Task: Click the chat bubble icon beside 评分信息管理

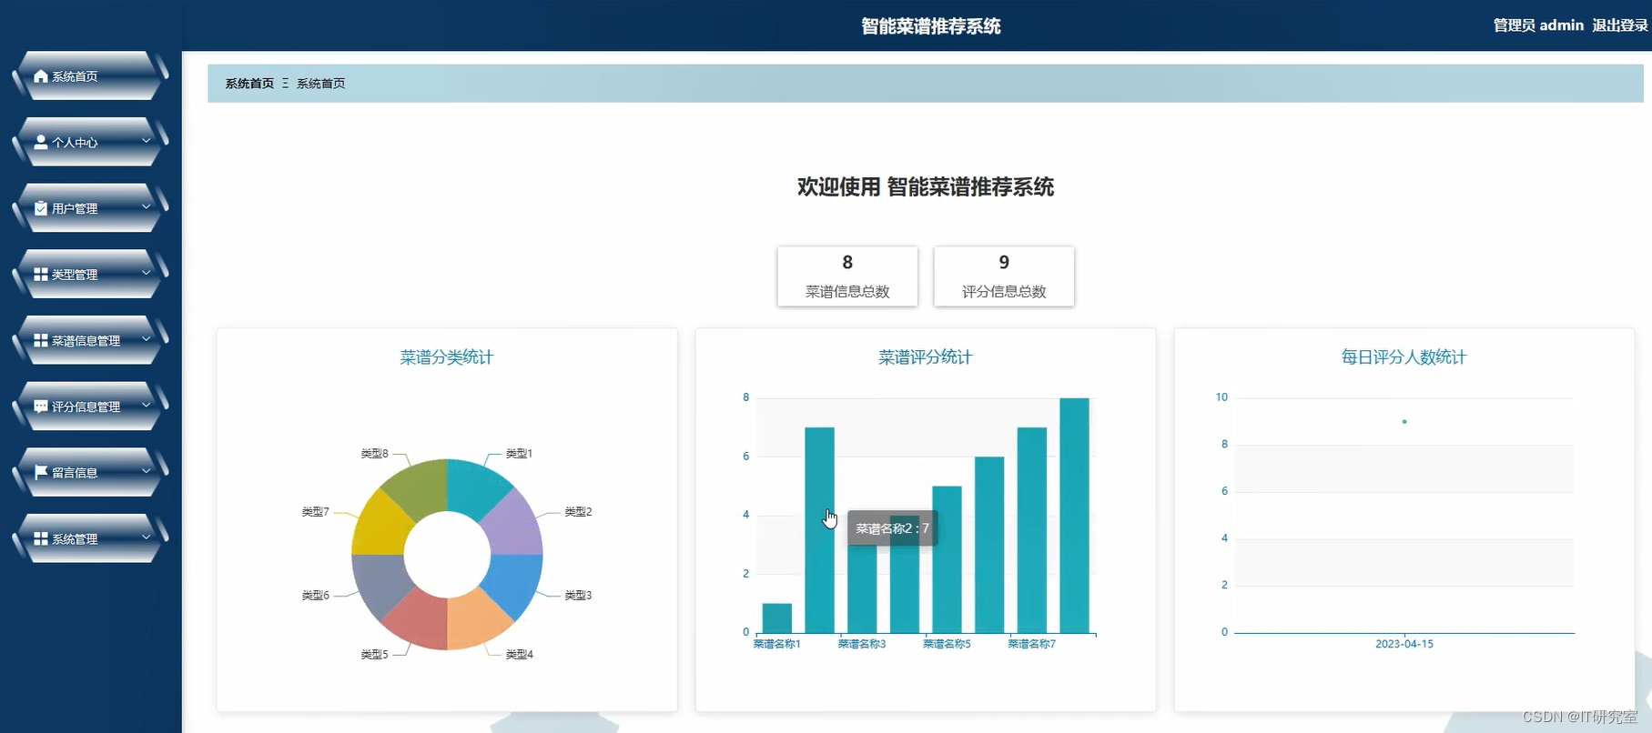Action: coord(41,407)
